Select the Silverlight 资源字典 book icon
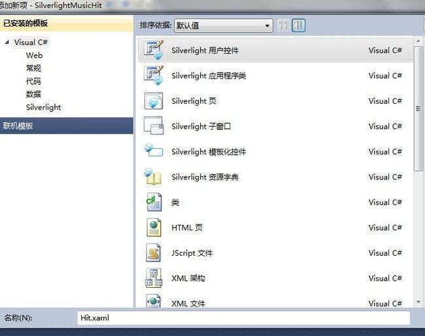 pyautogui.click(x=153, y=177)
